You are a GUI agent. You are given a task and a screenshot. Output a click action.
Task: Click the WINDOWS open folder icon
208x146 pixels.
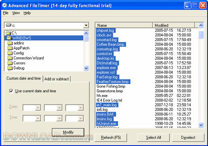(x=9, y=38)
